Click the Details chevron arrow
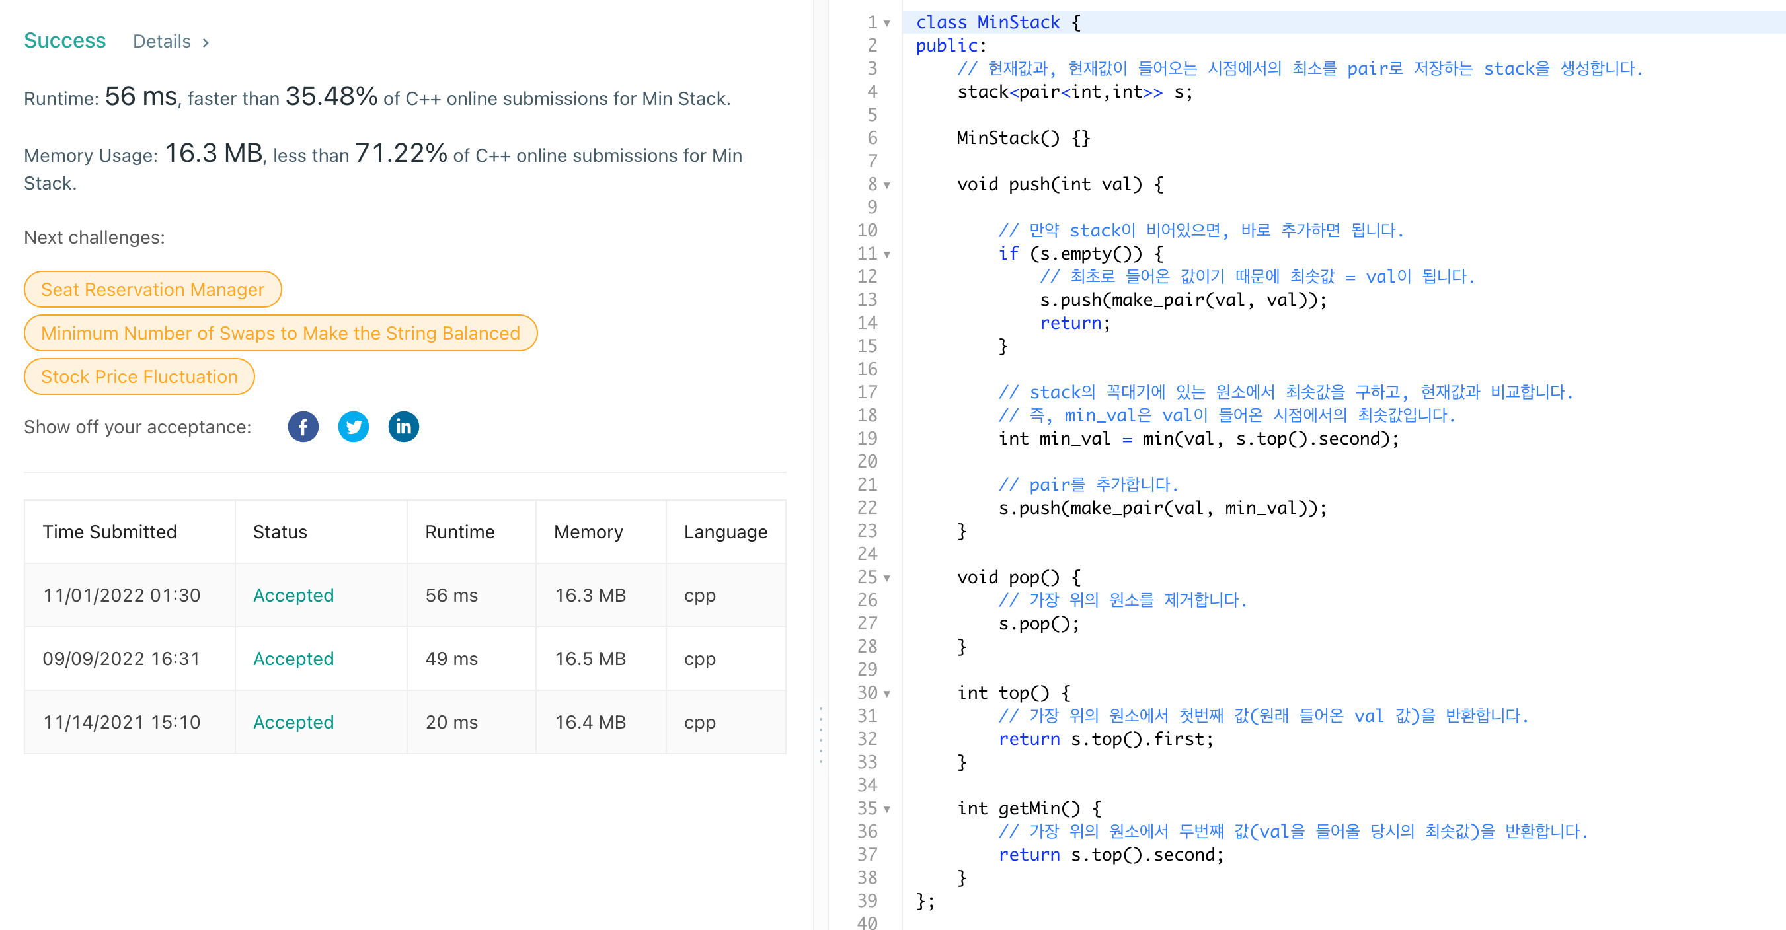Image resolution: width=1786 pixels, height=930 pixels. [205, 42]
